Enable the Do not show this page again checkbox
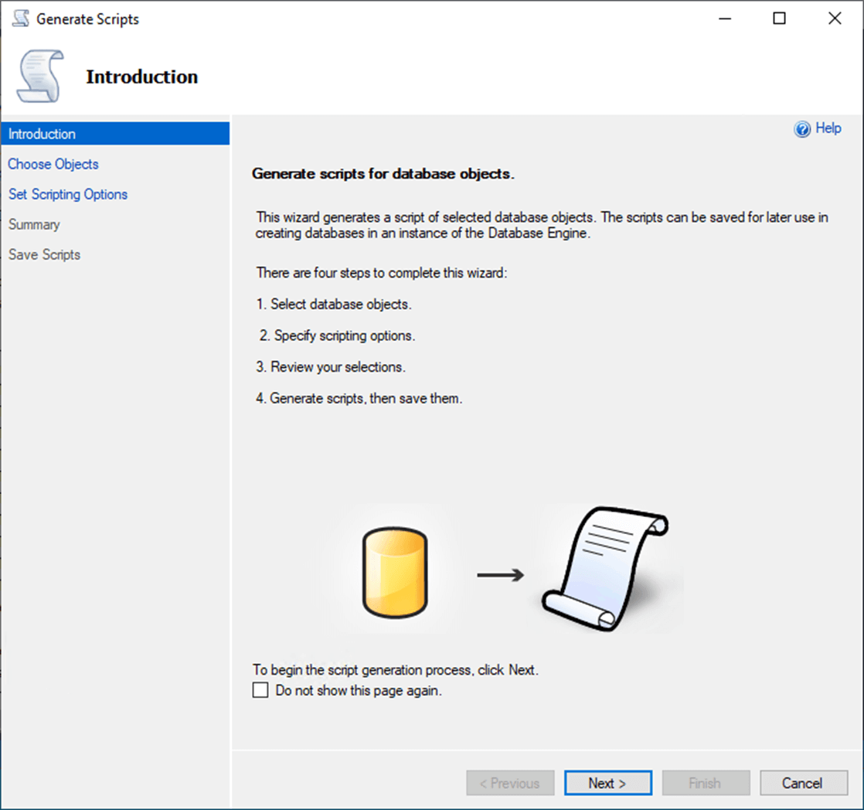864x810 pixels. tap(260, 690)
